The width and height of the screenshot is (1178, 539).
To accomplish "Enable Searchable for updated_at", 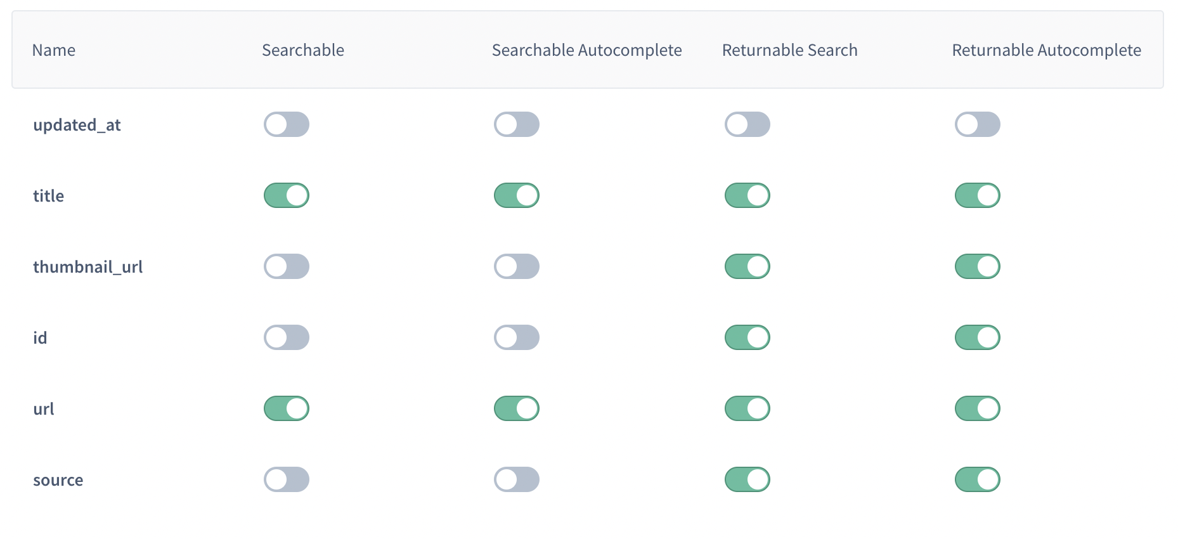I will coord(287,124).
